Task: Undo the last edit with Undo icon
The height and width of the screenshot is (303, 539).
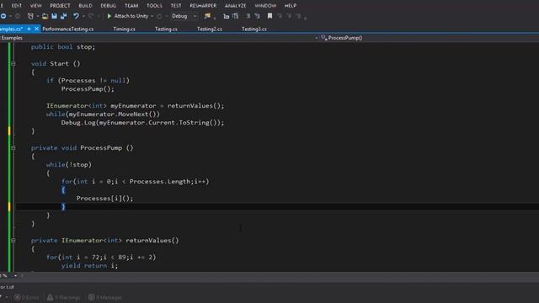Action: coord(76,16)
